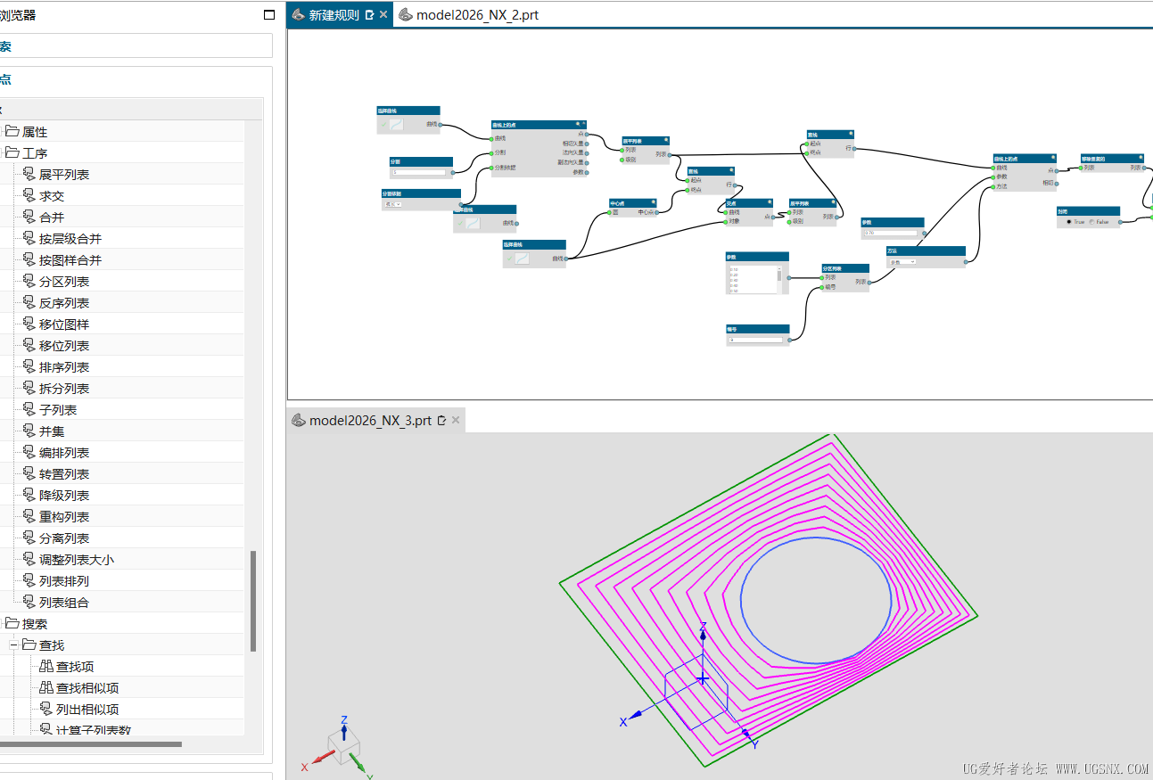The image size is (1153, 780).
Task: Collapse the 查找 folder in the tree
Action: 14,645
